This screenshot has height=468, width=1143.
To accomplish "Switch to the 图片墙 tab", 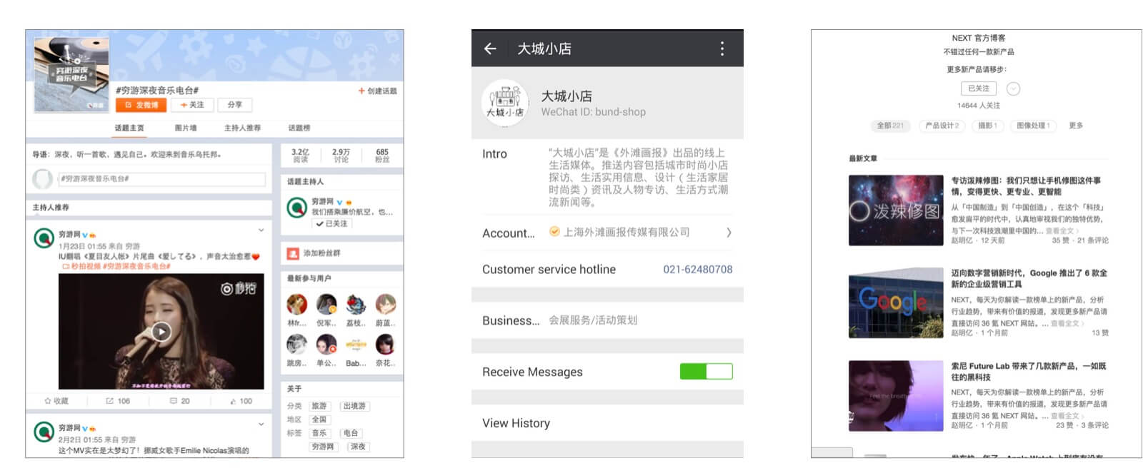I will pyautogui.click(x=186, y=128).
